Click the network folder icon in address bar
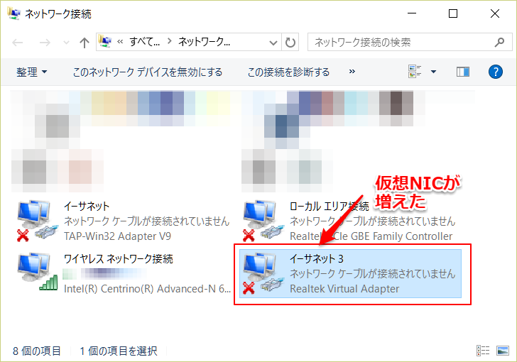517x362 pixels. (105, 42)
